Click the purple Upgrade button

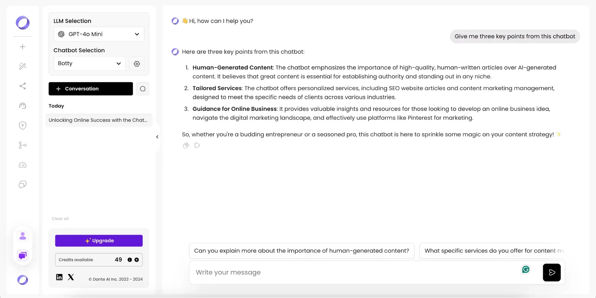click(x=99, y=241)
